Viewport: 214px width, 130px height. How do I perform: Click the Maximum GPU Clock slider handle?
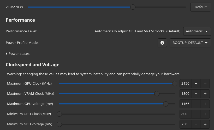[x=175, y=84]
